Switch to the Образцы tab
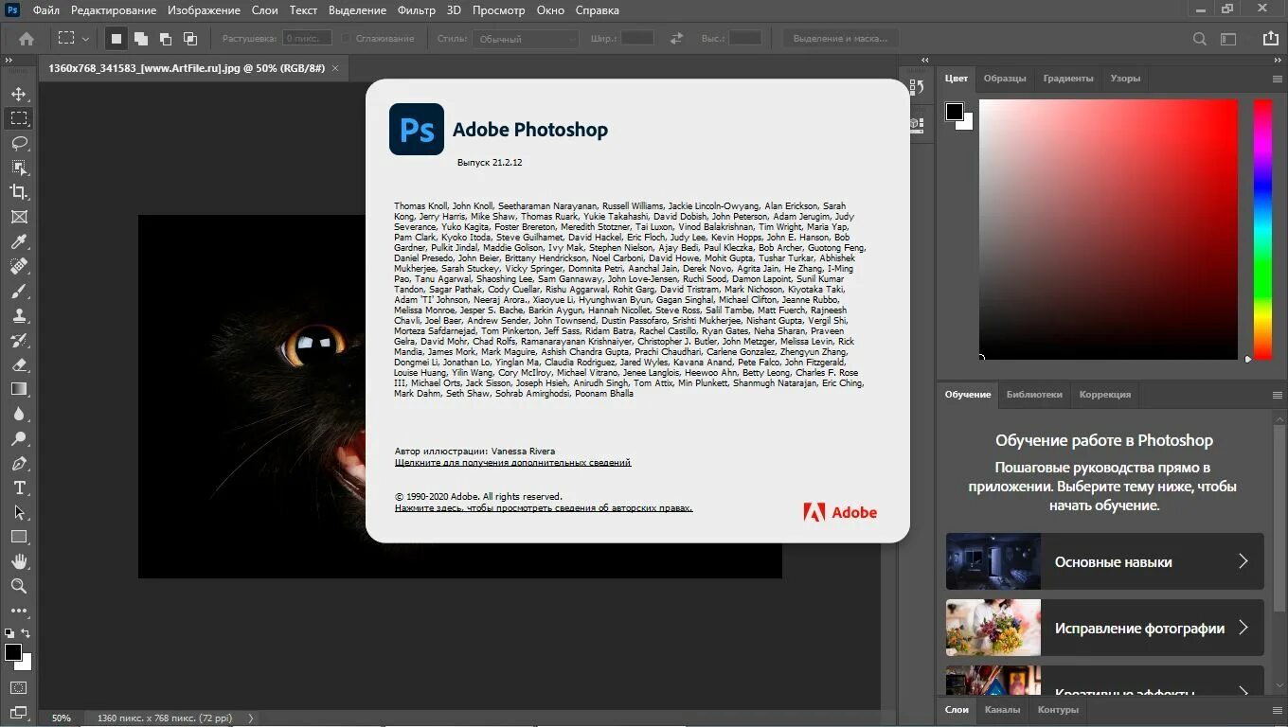Screen dimensions: 1288x727 tap(1005, 79)
